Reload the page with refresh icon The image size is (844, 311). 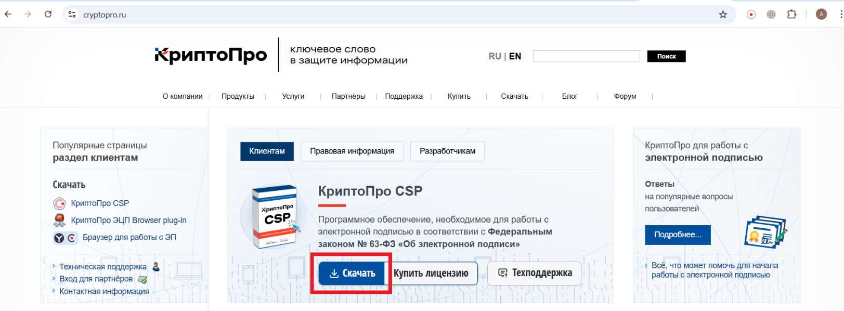point(48,15)
